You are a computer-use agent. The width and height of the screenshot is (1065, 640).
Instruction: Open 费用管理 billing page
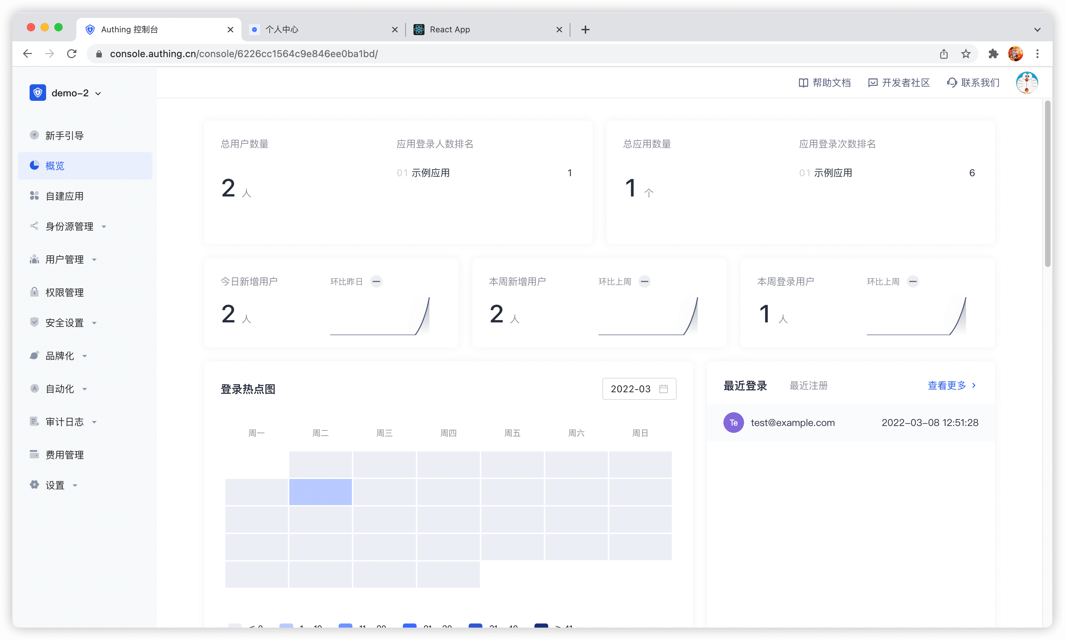point(64,455)
